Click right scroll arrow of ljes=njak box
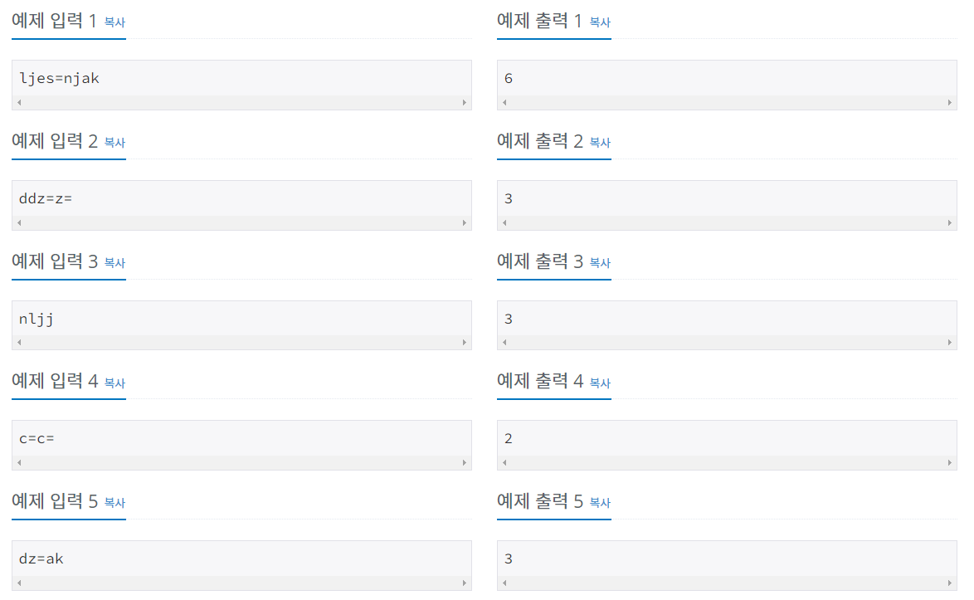Screen dimensions: 974x600 pyautogui.click(x=465, y=103)
